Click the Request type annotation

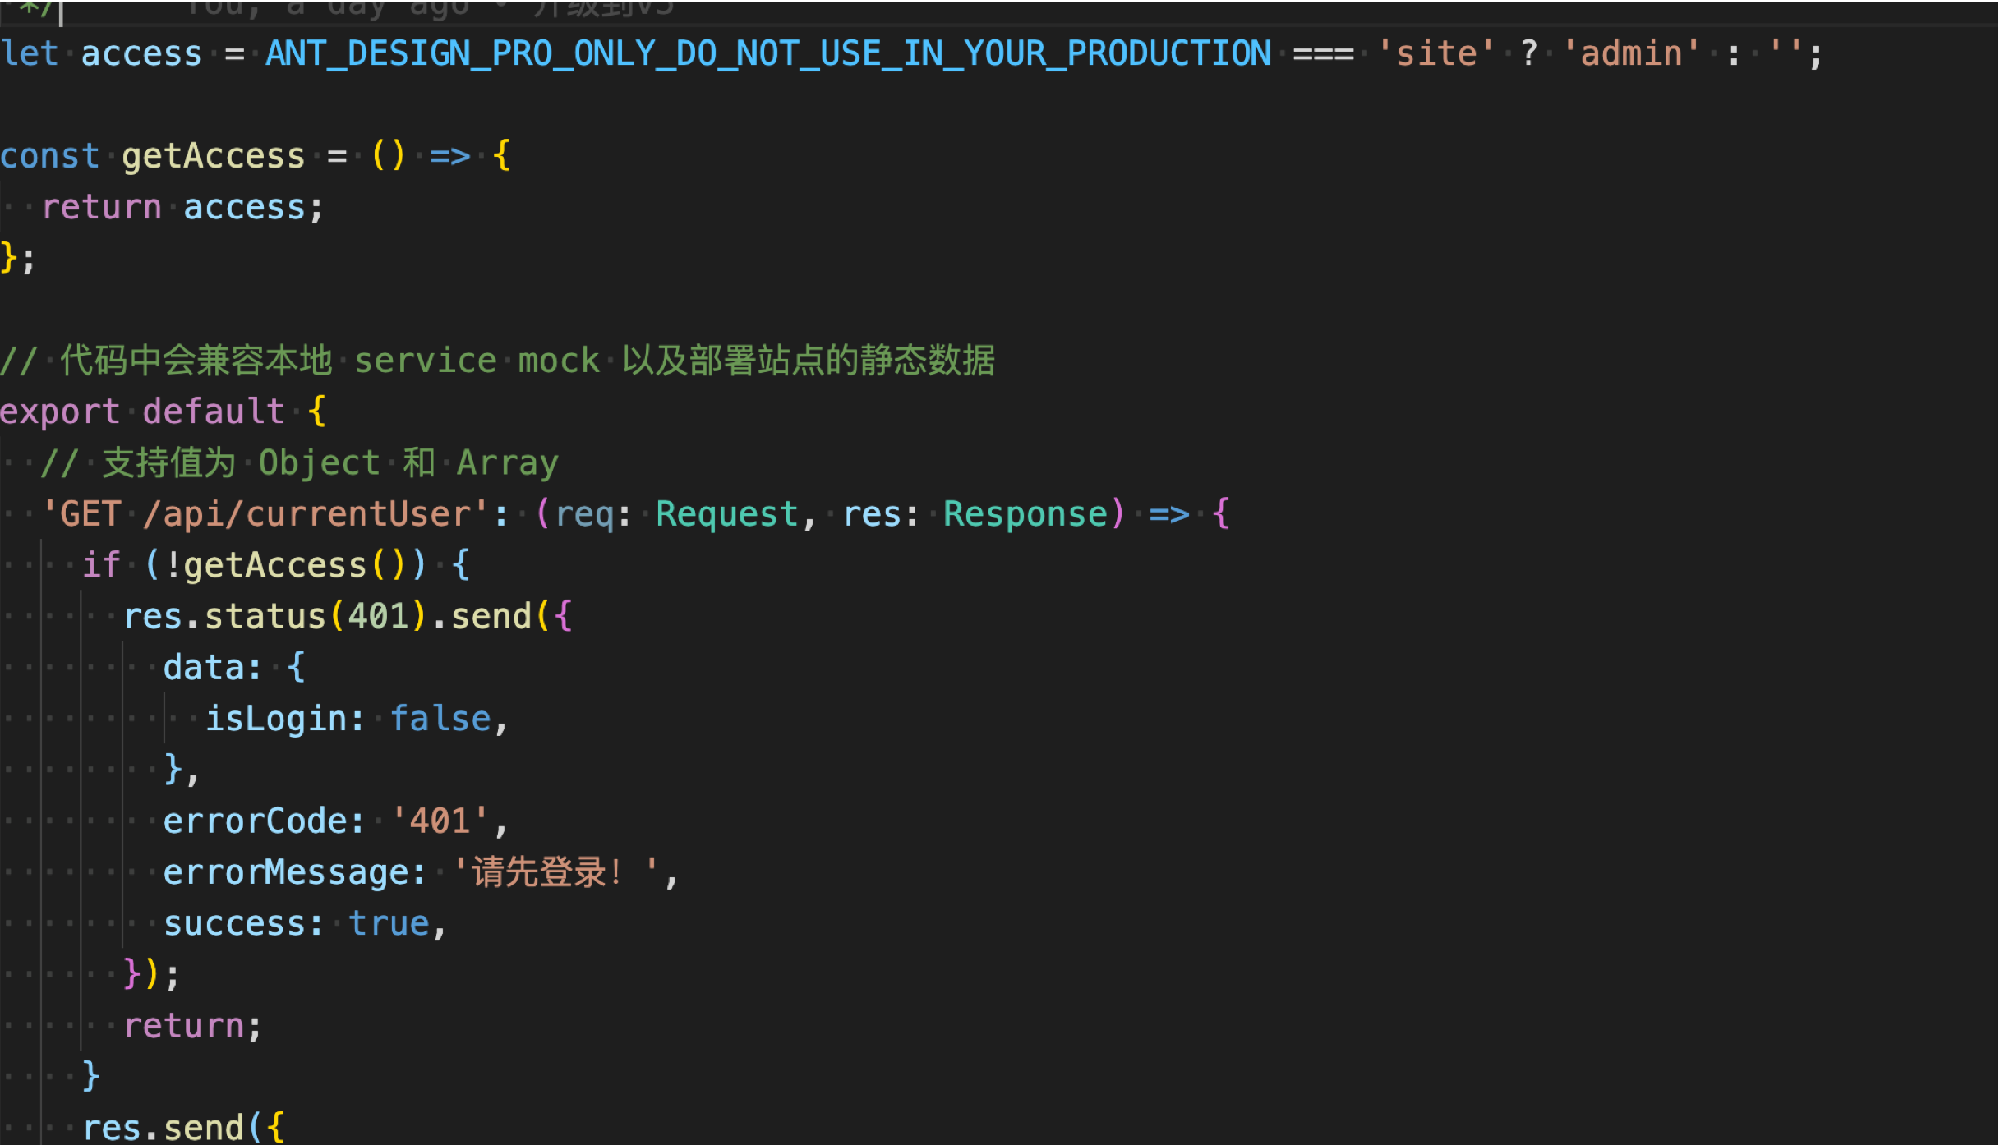[x=726, y=514]
